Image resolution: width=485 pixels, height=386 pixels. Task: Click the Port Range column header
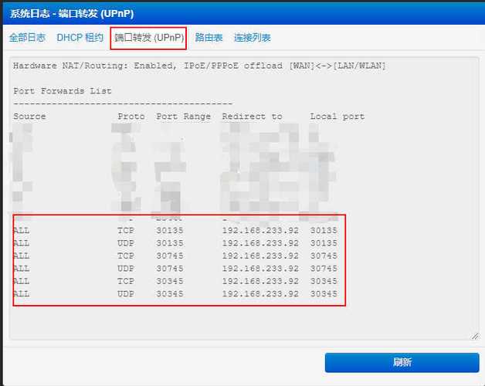(x=183, y=117)
